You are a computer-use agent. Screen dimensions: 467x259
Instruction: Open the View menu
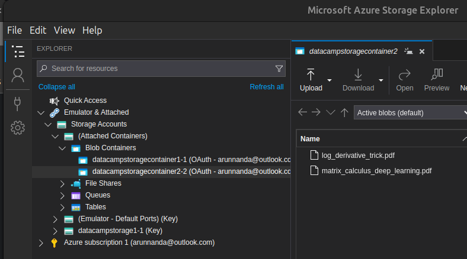pos(65,30)
